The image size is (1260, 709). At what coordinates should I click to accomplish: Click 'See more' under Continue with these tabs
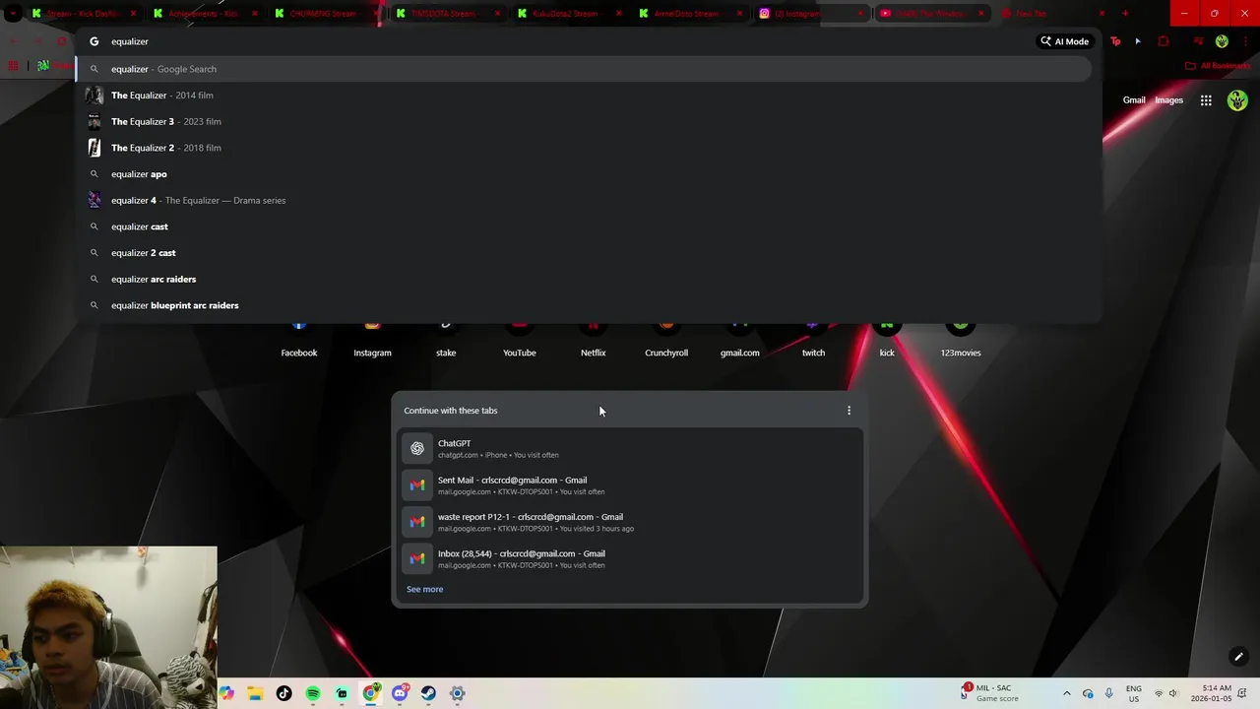click(x=424, y=589)
